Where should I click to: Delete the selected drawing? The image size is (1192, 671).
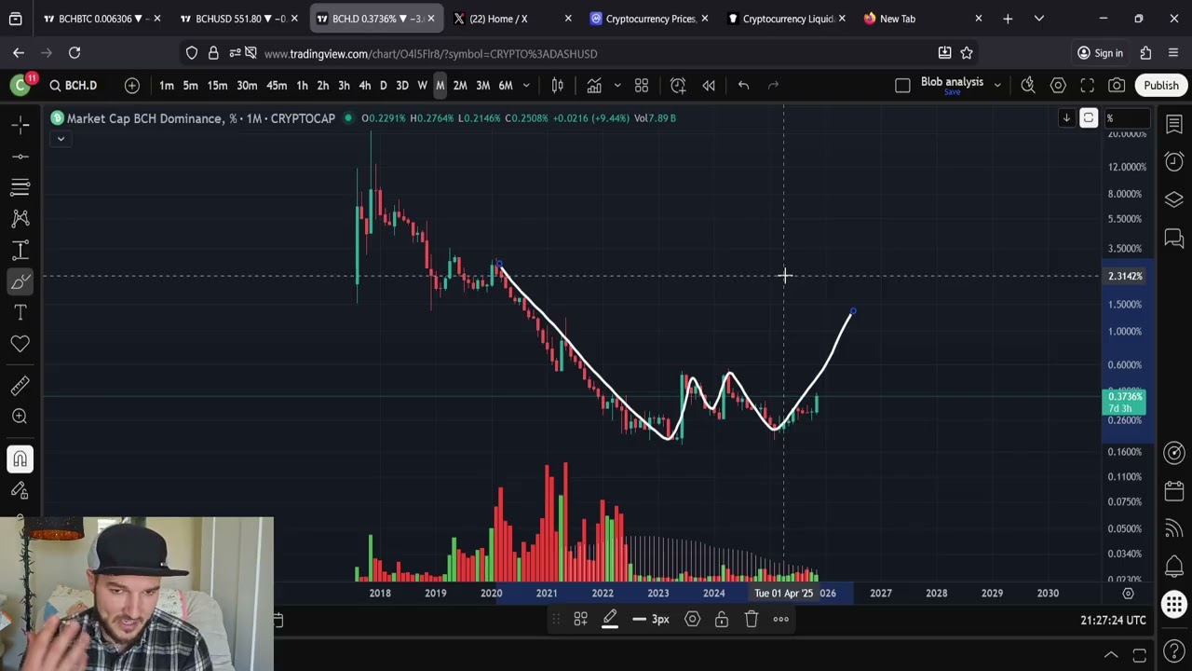point(752,620)
